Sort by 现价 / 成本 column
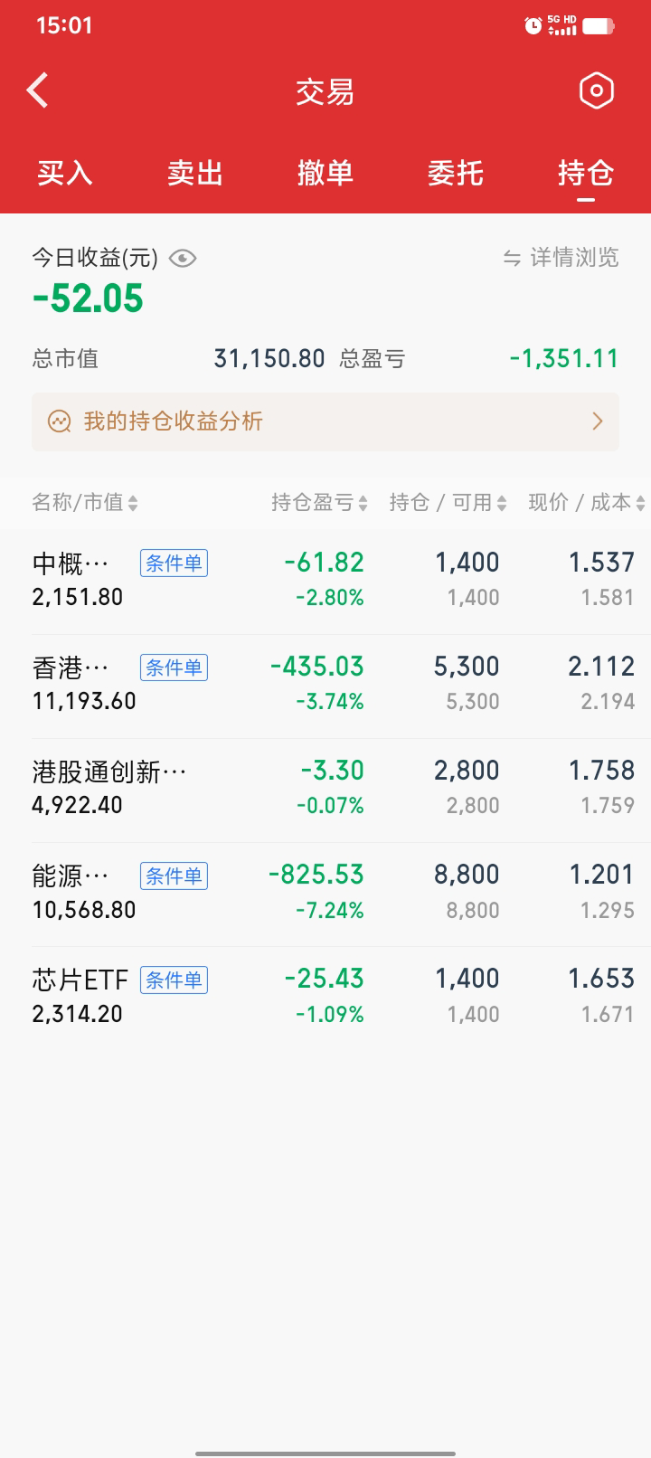This screenshot has width=651, height=1458. (x=586, y=503)
